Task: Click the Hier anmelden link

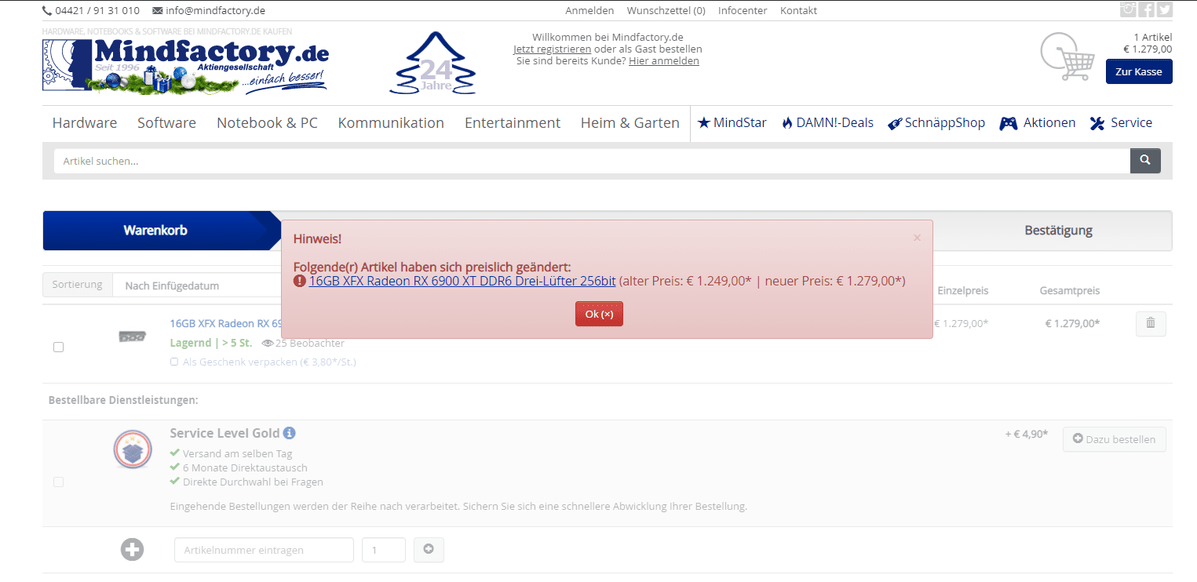Action: [664, 60]
